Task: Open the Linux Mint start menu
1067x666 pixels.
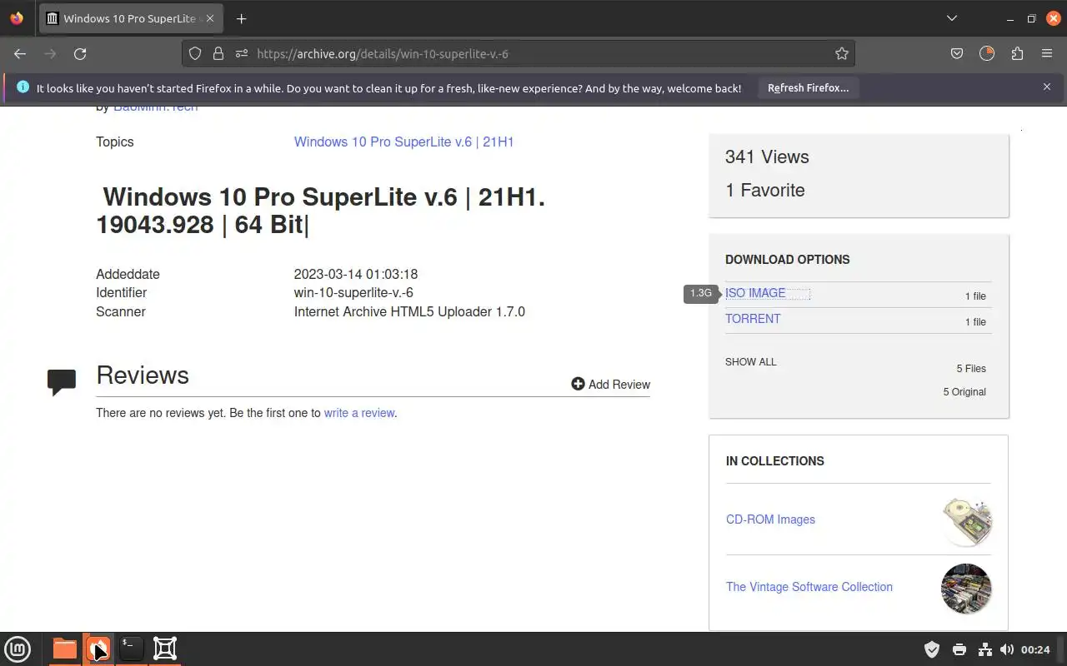Action: pyautogui.click(x=18, y=649)
